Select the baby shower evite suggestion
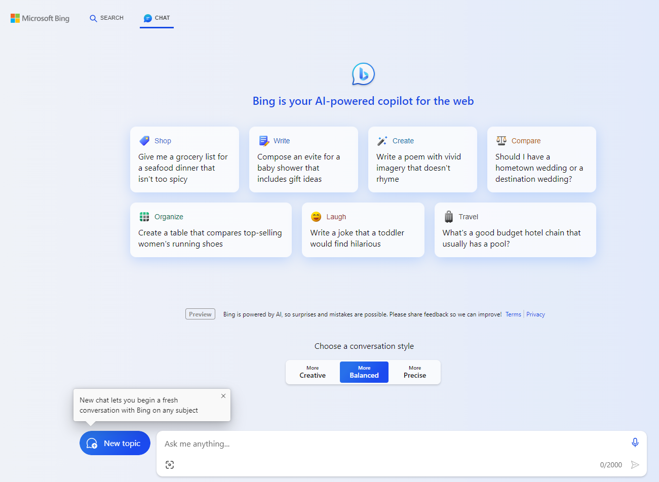The height and width of the screenshot is (482, 659). 303,159
